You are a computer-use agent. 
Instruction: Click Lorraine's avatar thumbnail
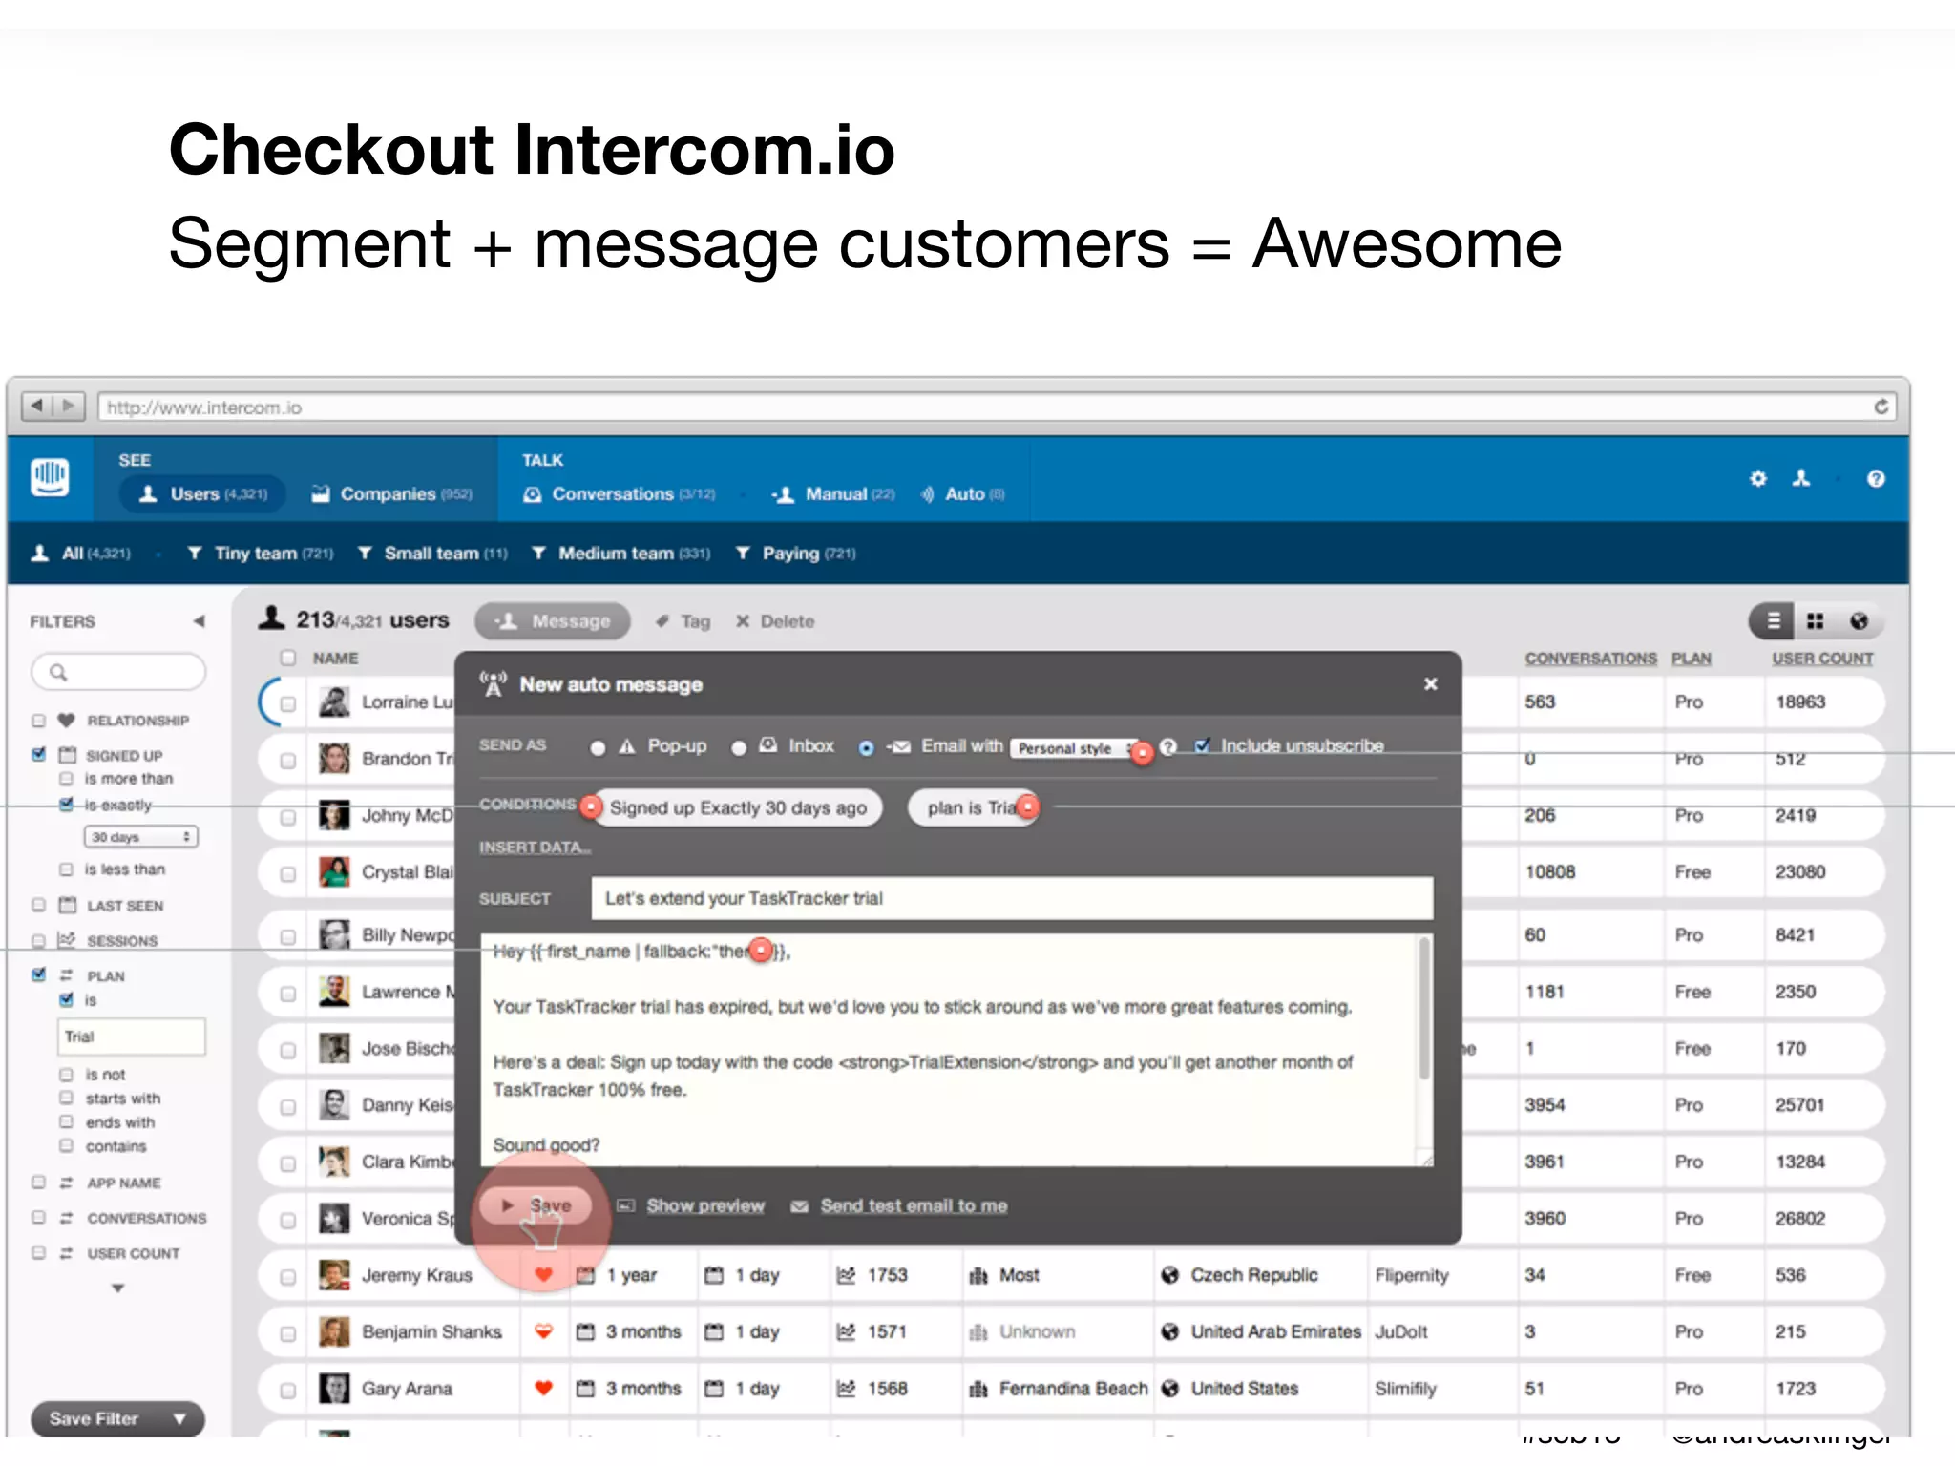pyautogui.click(x=334, y=702)
